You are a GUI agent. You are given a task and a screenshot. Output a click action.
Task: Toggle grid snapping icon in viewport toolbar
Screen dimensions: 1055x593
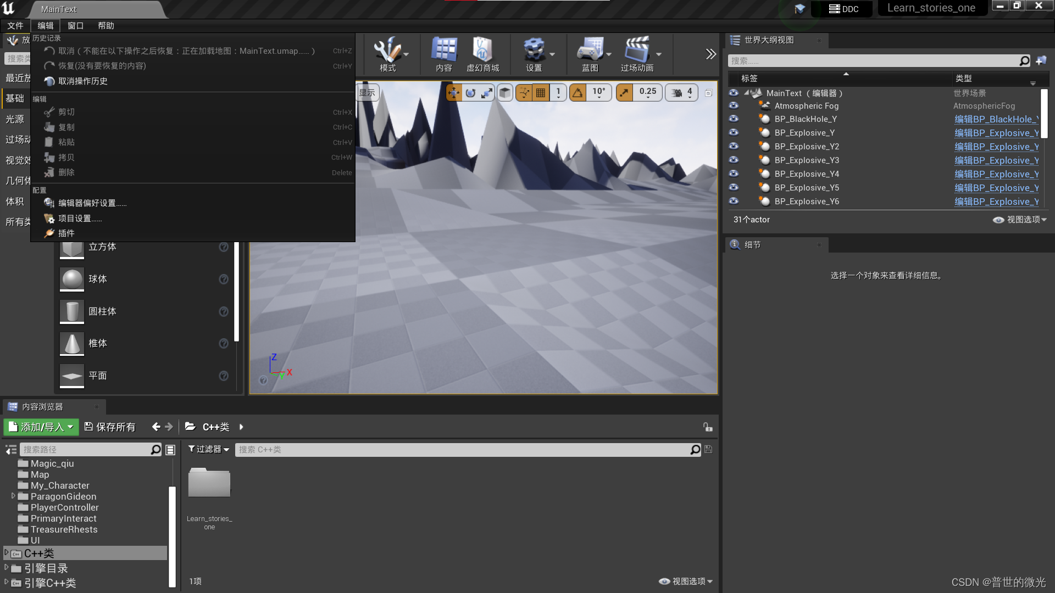tap(541, 93)
